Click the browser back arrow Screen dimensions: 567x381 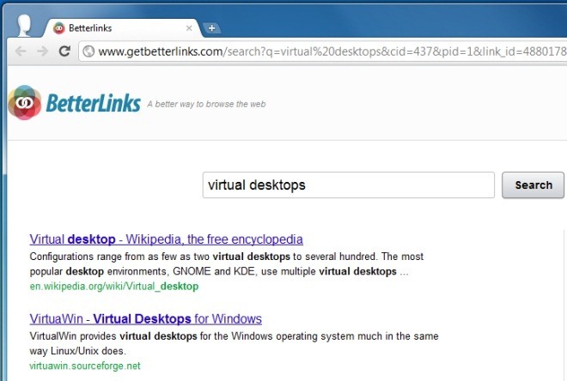pos(21,51)
